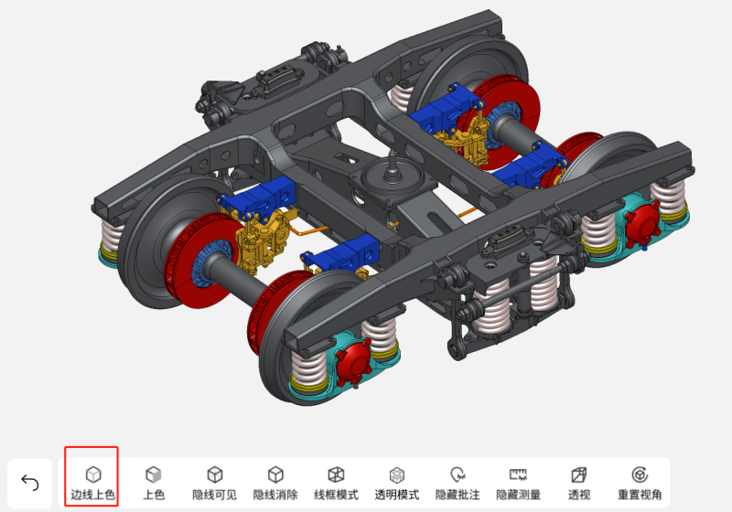Activate 隐线消除 hidden line removal mode
The width and height of the screenshot is (732, 512).
tap(275, 484)
